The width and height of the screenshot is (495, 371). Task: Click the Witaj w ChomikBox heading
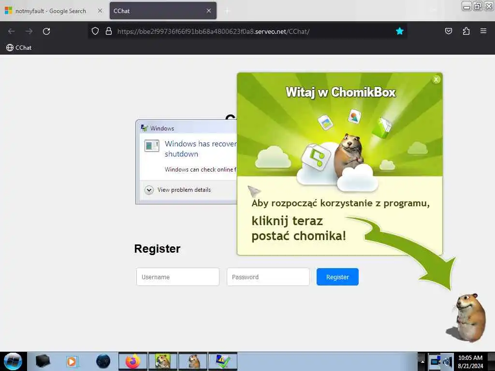click(x=341, y=92)
